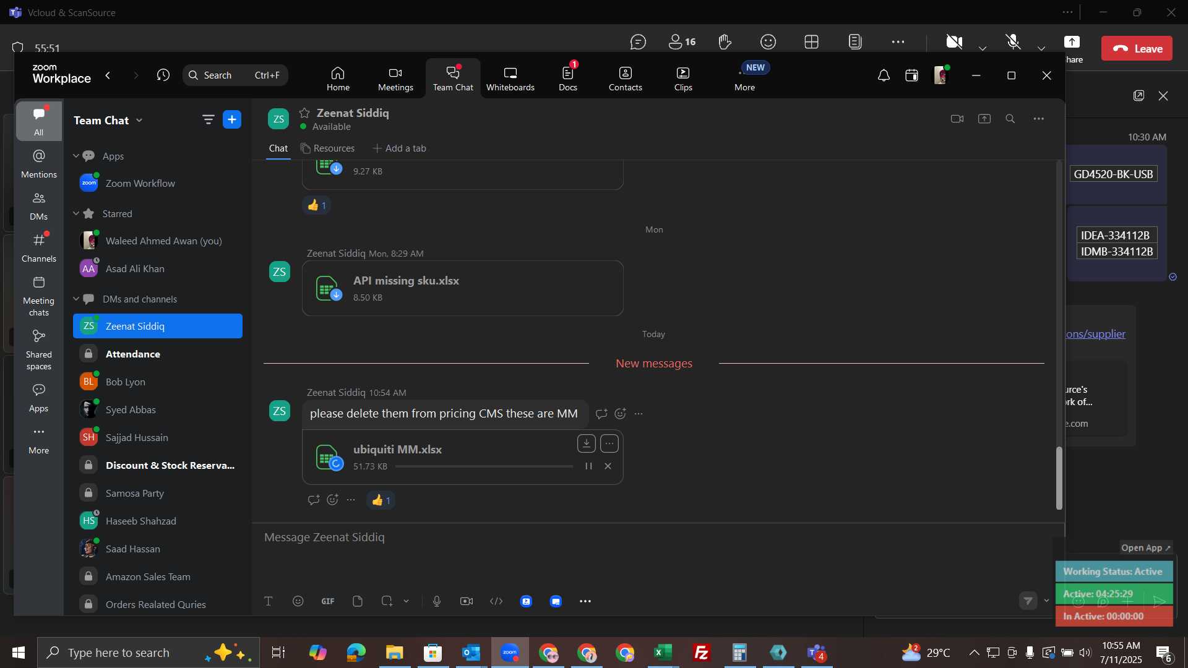
Task: Open text formatting options
Action: [x=269, y=601]
